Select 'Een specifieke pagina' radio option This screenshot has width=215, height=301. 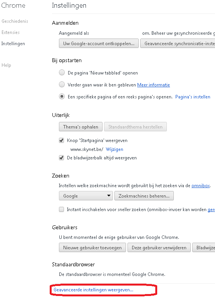click(62, 96)
